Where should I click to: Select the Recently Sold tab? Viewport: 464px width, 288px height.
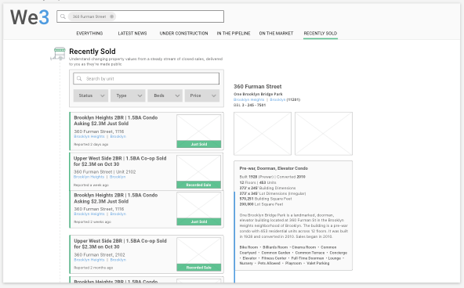pos(321,34)
